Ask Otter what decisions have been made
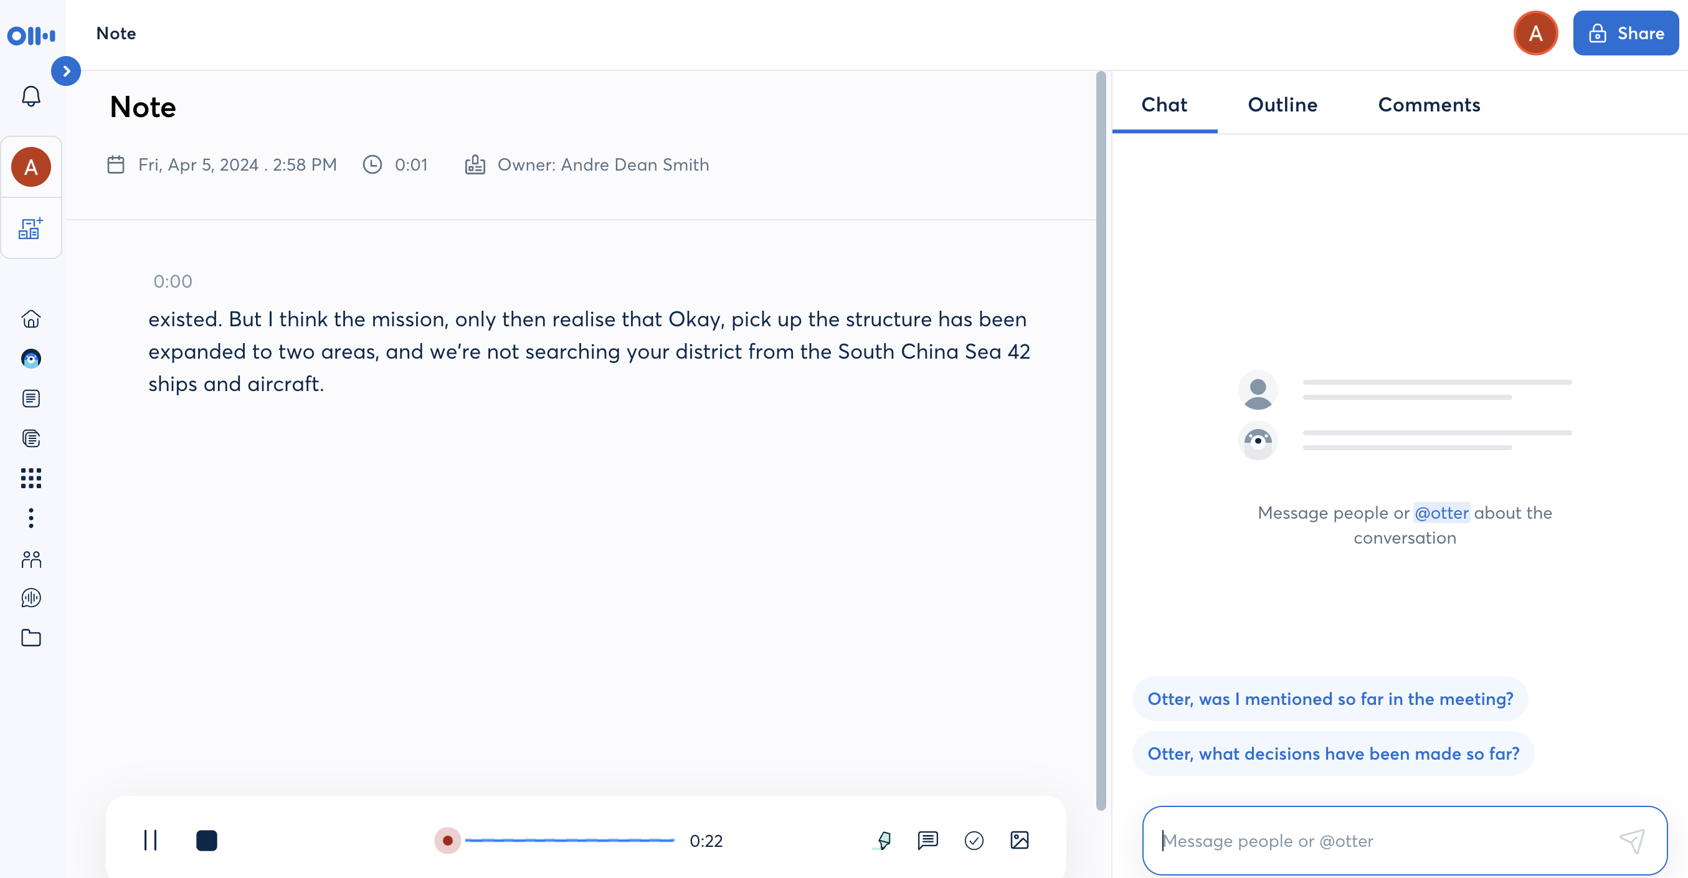The image size is (1688, 878). [x=1333, y=753]
